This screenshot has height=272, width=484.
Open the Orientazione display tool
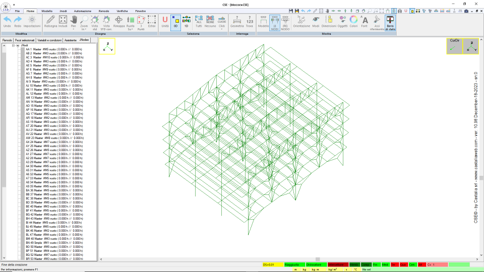pyautogui.click(x=301, y=22)
